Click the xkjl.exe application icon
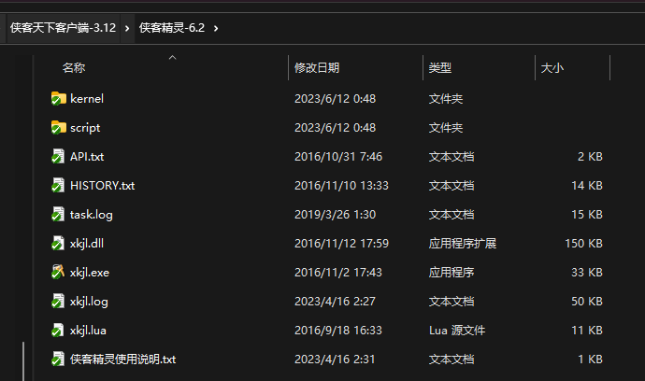This screenshot has height=381, width=645. tap(59, 272)
